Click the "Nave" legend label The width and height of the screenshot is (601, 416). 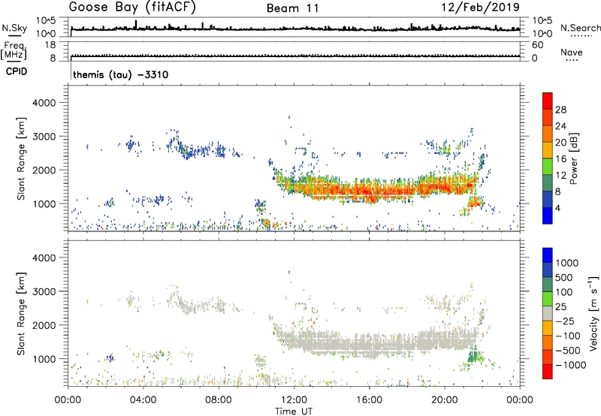(x=572, y=53)
